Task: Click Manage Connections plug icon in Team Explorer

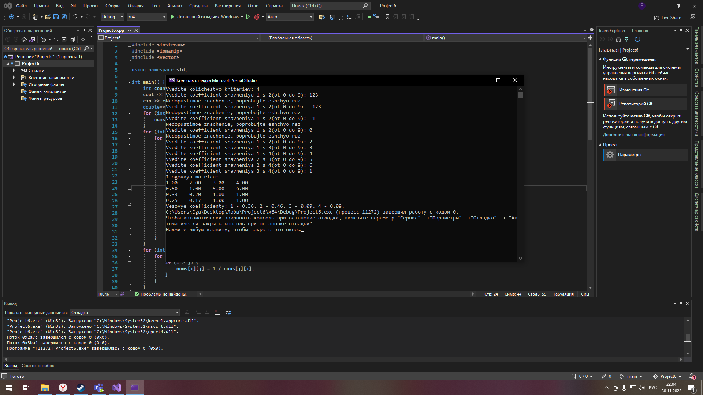Action: point(626,39)
